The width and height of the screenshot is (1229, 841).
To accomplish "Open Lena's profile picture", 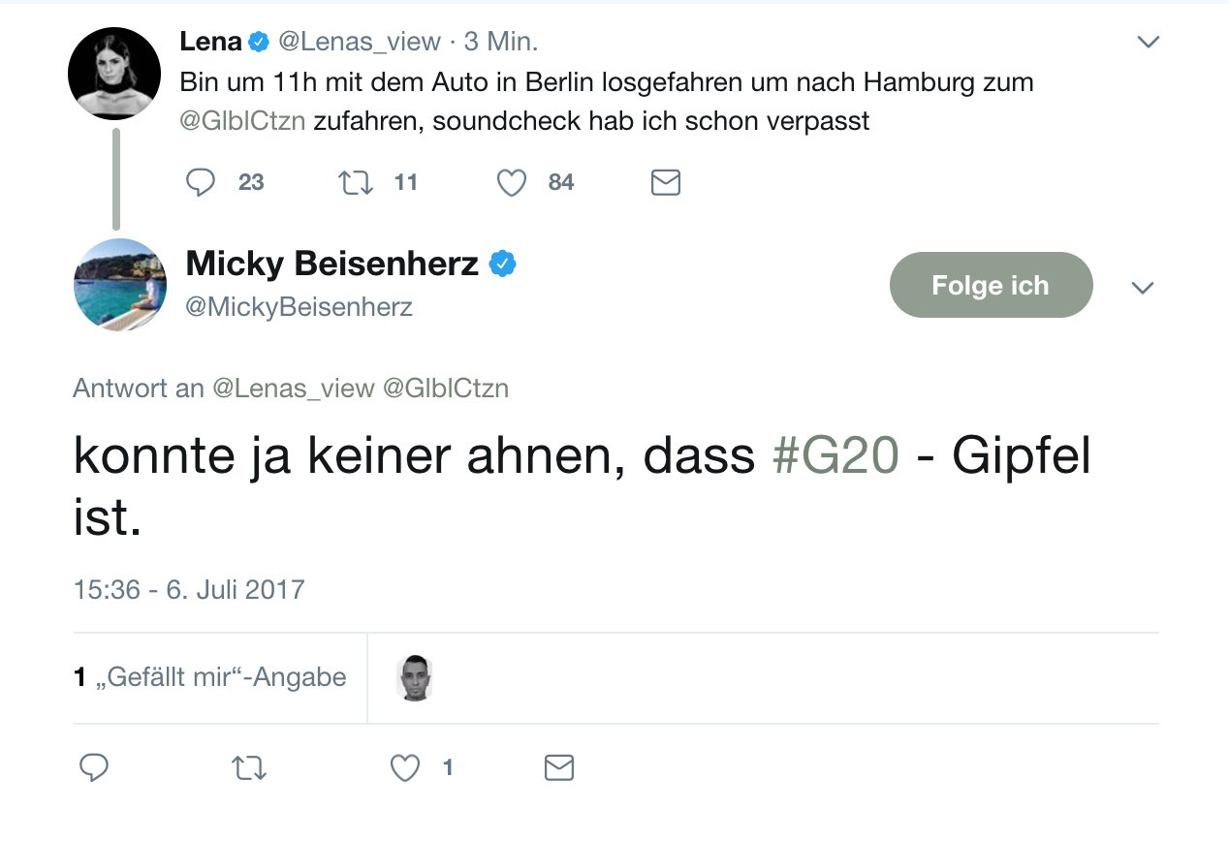I will (114, 74).
